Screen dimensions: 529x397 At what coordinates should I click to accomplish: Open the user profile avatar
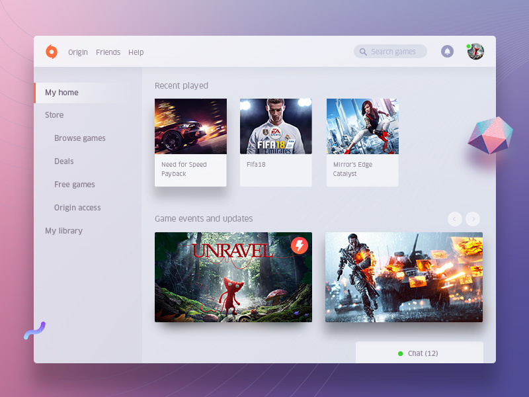[x=475, y=52]
